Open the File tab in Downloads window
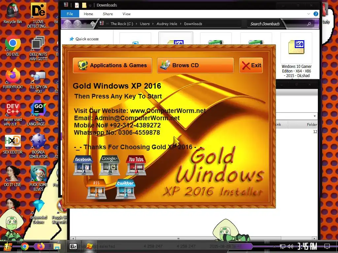 pos(70,14)
